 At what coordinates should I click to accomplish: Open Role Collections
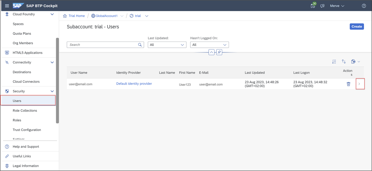click(25, 111)
